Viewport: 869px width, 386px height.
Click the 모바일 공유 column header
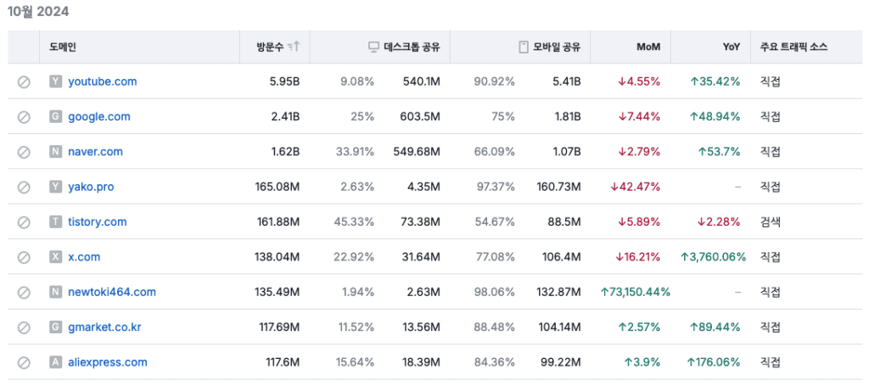tap(557, 47)
